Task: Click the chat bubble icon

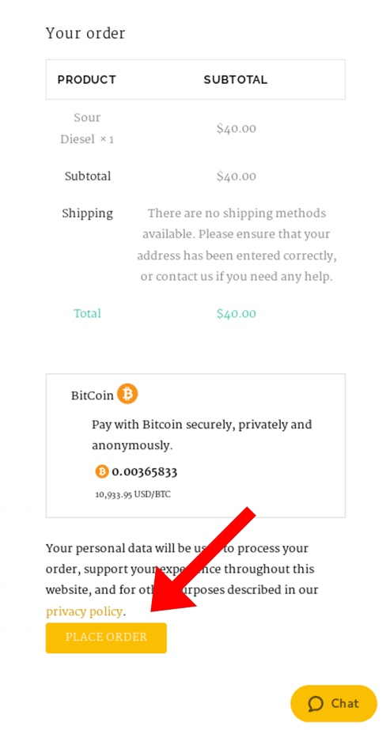Action: tap(316, 703)
